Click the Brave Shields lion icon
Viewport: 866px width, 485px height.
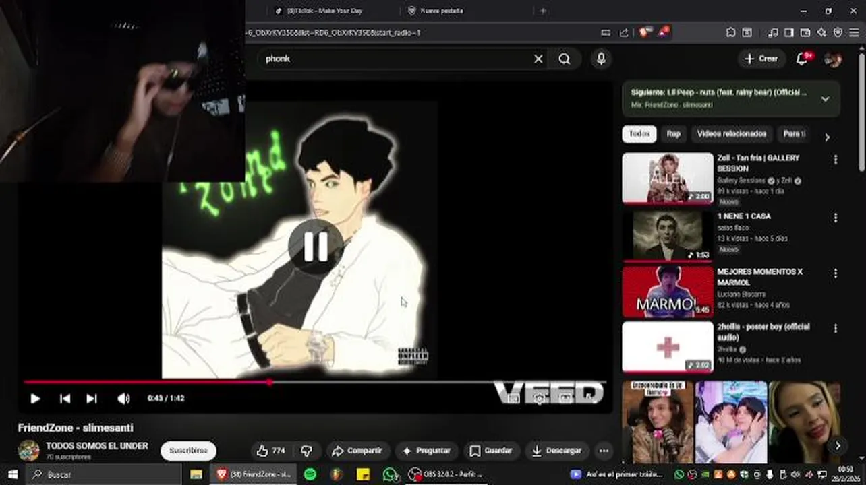(645, 32)
